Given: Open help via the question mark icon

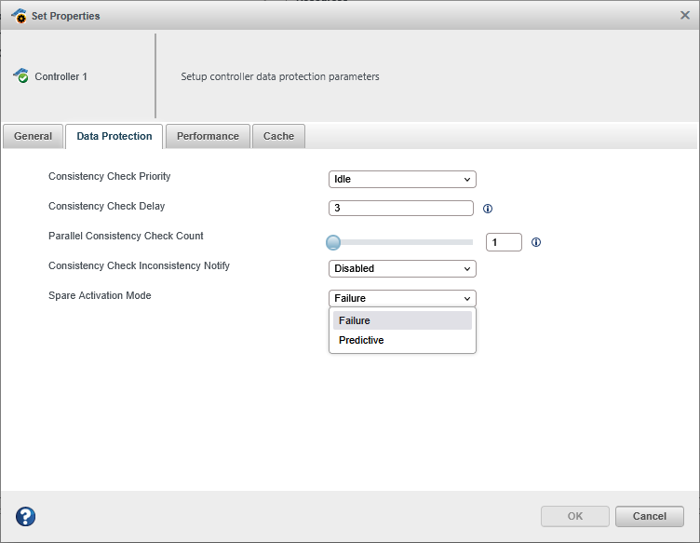Looking at the screenshot, I should click(x=26, y=516).
